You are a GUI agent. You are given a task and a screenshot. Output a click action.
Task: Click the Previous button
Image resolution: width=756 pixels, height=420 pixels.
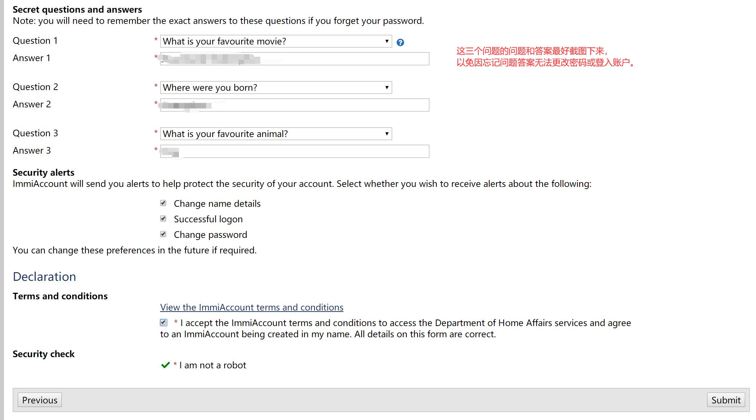[40, 400]
